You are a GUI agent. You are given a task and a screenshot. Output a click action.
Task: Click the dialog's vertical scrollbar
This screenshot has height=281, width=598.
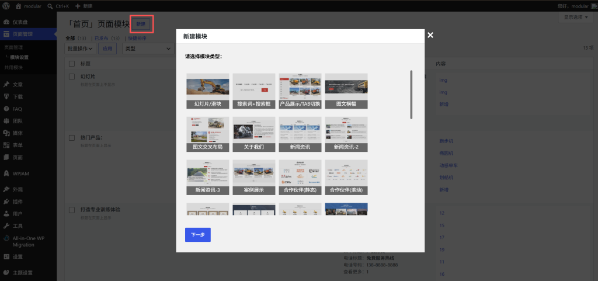pos(411,94)
